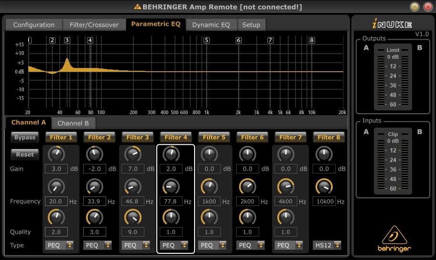Select band marker 2 on EQ graph
436x260 pixels.
[52, 40]
